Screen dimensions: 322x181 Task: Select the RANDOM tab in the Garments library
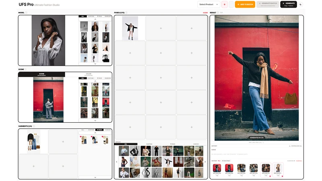[x=107, y=130]
